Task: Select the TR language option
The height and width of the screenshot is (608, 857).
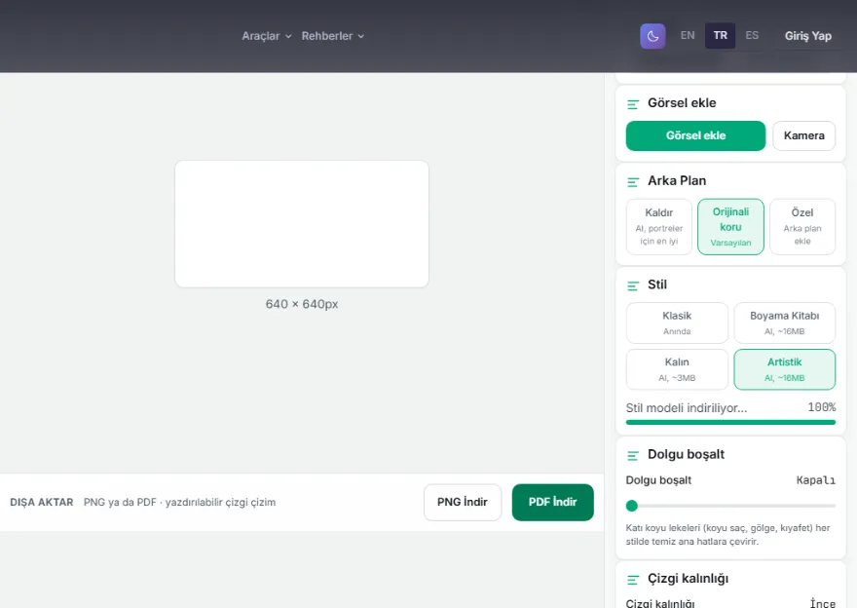Action: (720, 35)
